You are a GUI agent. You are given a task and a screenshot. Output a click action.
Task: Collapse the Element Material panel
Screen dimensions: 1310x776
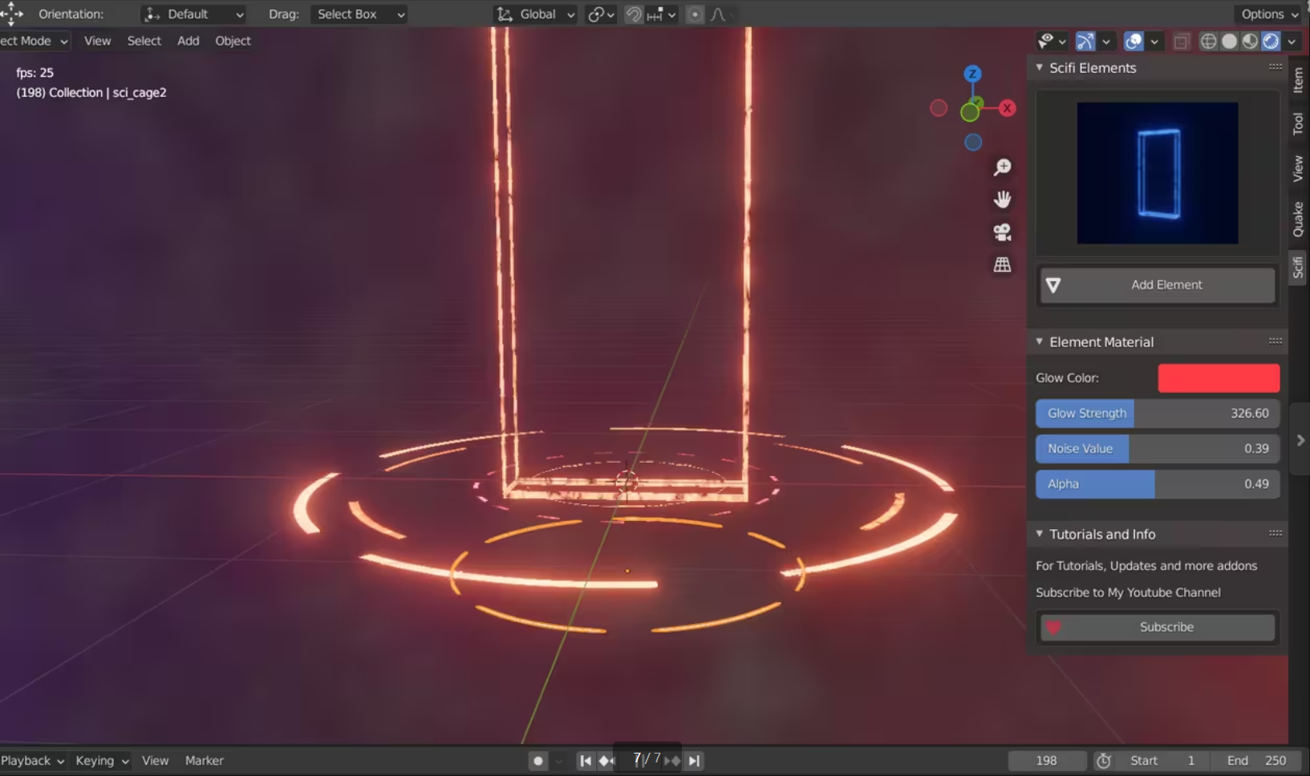[1039, 342]
